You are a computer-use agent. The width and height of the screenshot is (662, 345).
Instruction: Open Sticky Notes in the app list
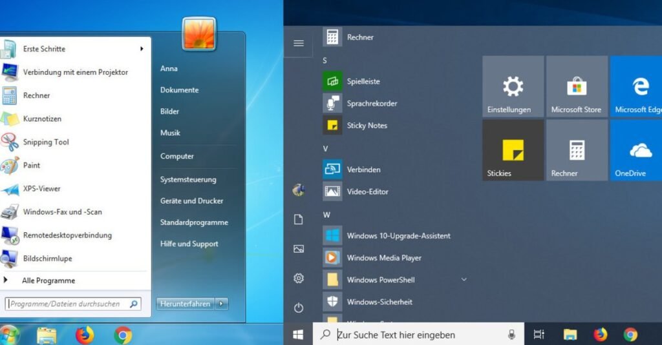coord(367,126)
